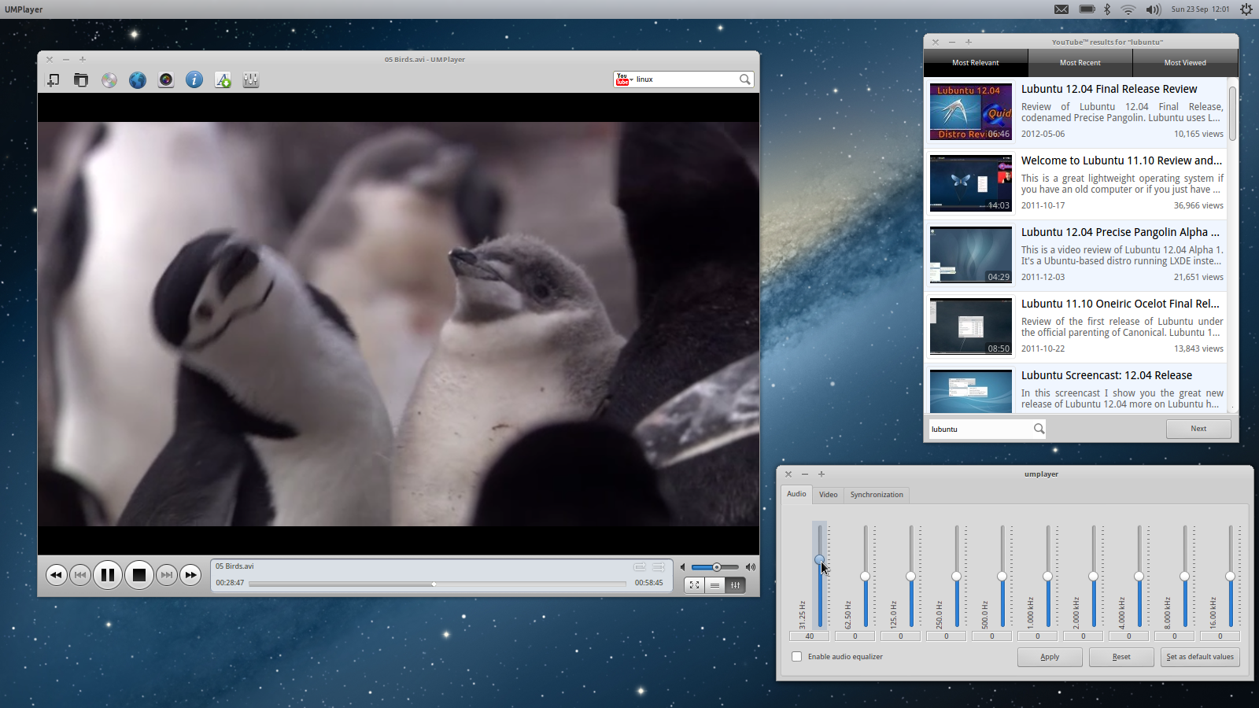Open Bluetooth indicator in top panel

coord(1107,9)
